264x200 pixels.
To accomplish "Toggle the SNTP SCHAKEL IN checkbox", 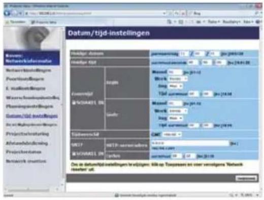I will pyautogui.click(x=74, y=153).
